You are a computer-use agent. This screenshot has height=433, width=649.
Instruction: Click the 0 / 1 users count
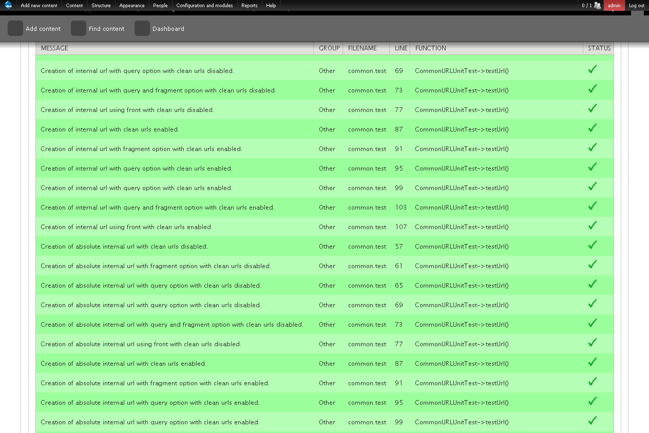[586, 6]
